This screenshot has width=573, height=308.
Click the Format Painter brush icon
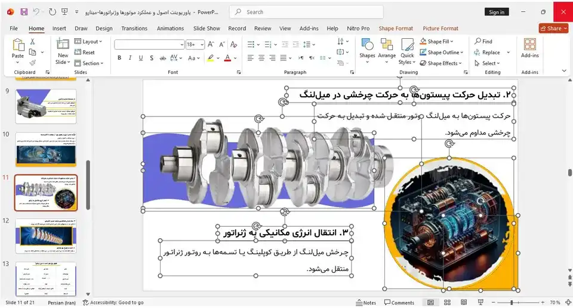(32, 63)
